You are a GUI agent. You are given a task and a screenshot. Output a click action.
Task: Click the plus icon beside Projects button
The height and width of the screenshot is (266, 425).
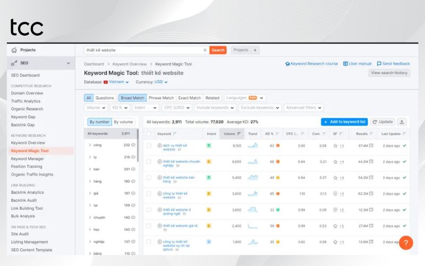tap(255, 50)
